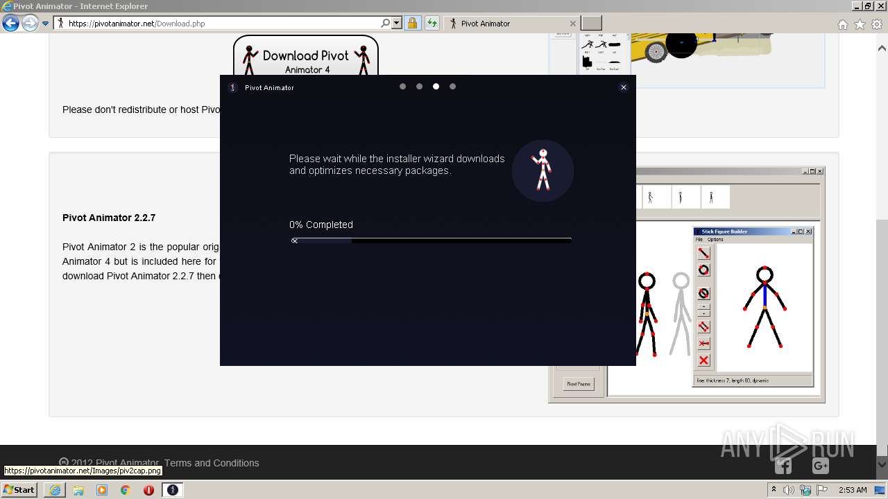This screenshot has width=888, height=499.
Task: Open the Terms and Conditions link
Action: point(212,463)
